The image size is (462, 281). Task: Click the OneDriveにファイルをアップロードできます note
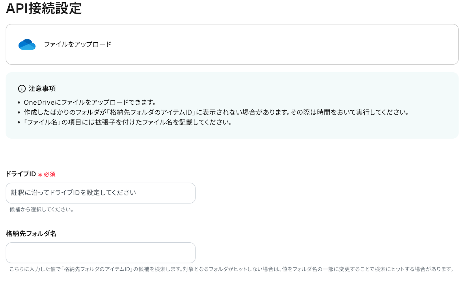coord(90,103)
